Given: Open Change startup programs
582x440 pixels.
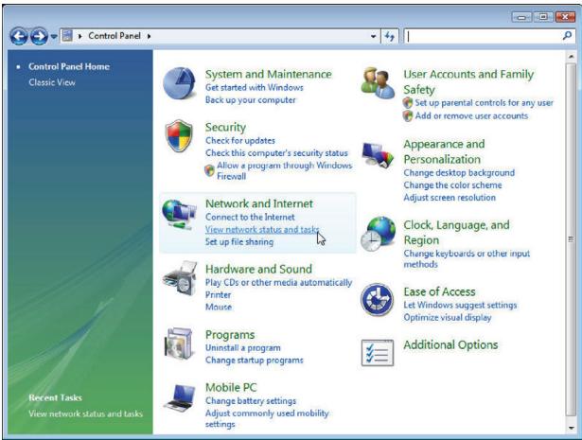Looking at the screenshot, I should (x=255, y=361).
